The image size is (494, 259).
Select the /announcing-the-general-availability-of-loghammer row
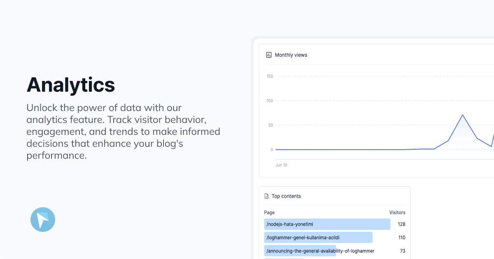click(x=320, y=251)
